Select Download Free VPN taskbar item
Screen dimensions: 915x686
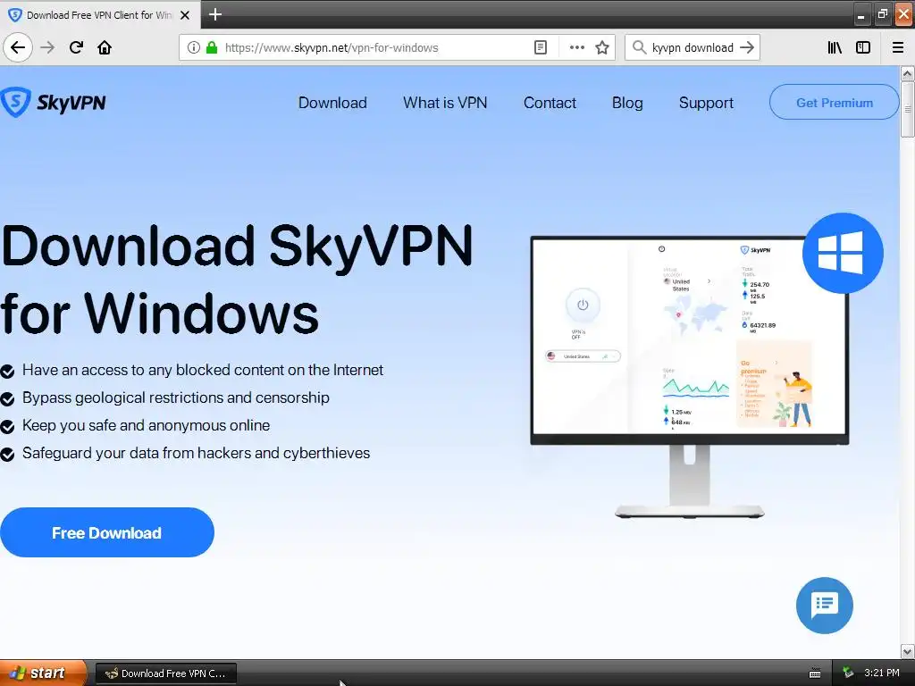[165, 673]
